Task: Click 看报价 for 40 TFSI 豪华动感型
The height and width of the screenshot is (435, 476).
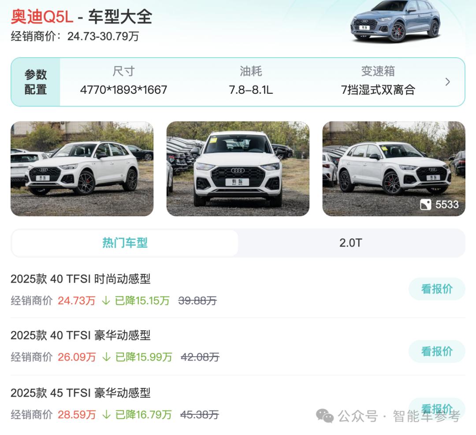Action: pos(436,351)
